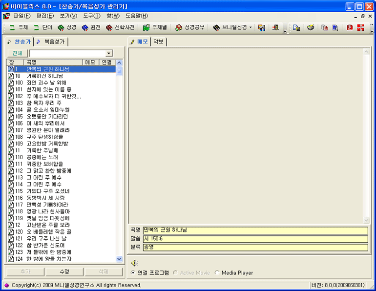Switch to the 악보 tab
This screenshot has width=376, height=291.
(x=159, y=42)
